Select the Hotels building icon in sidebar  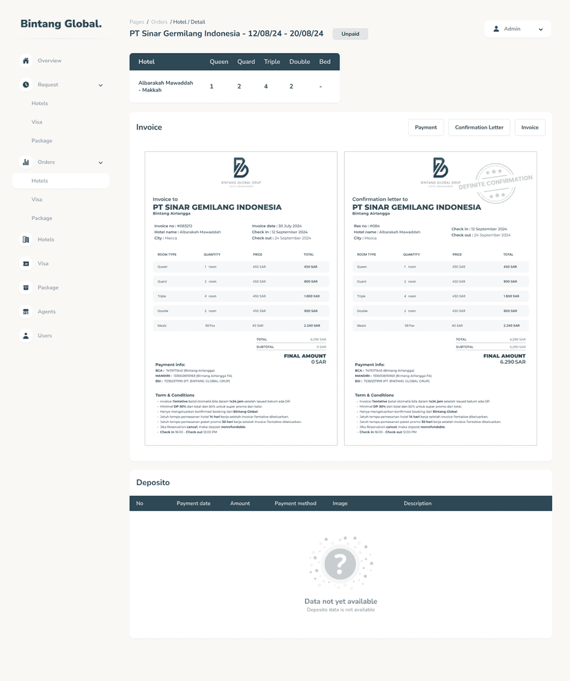click(25, 239)
